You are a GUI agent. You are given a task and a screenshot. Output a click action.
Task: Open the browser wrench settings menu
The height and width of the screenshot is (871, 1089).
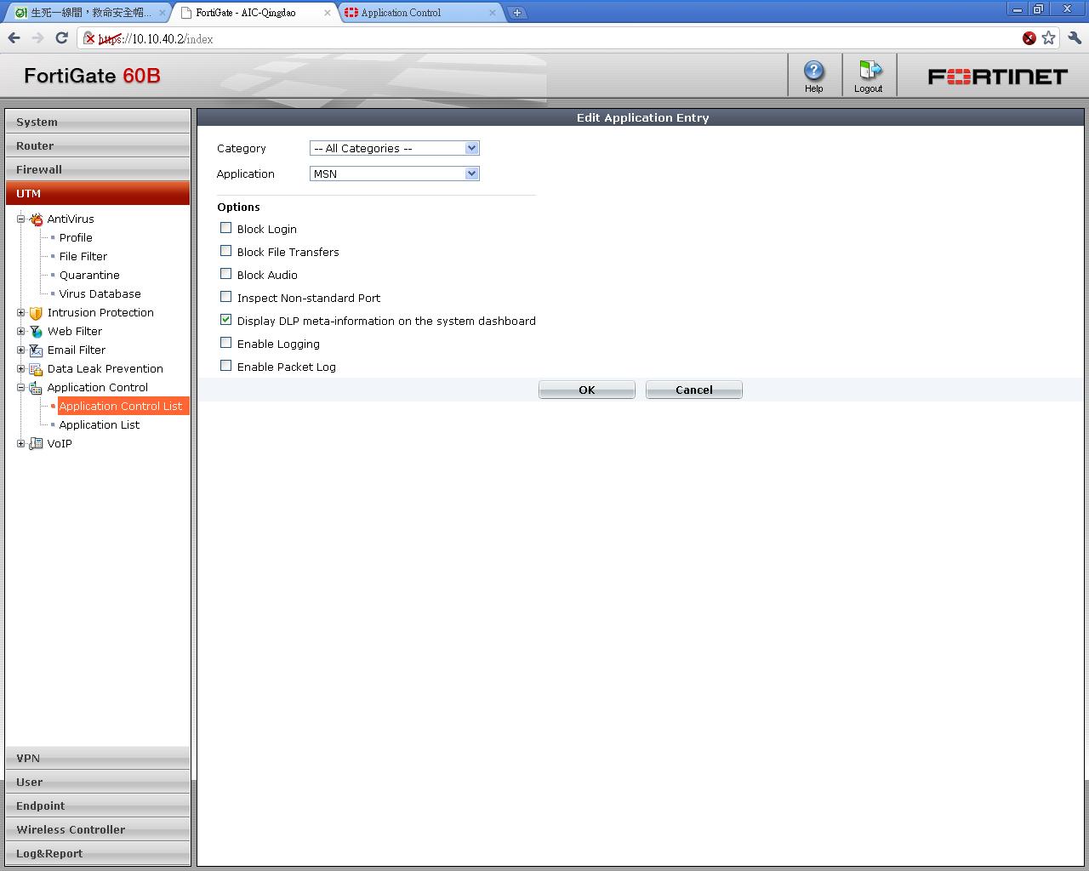click(1074, 37)
